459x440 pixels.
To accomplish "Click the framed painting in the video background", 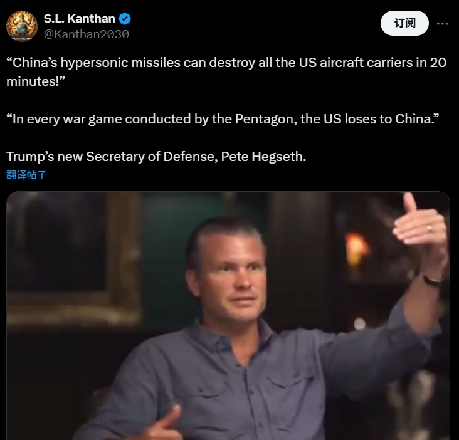I will pos(73,258).
